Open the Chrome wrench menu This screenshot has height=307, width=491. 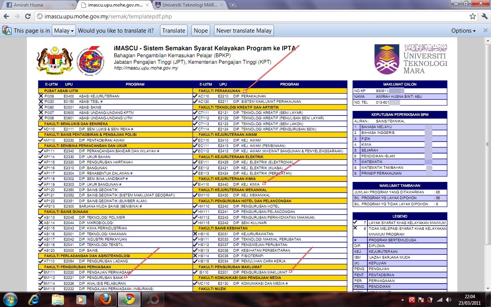click(x=484, y=17)
